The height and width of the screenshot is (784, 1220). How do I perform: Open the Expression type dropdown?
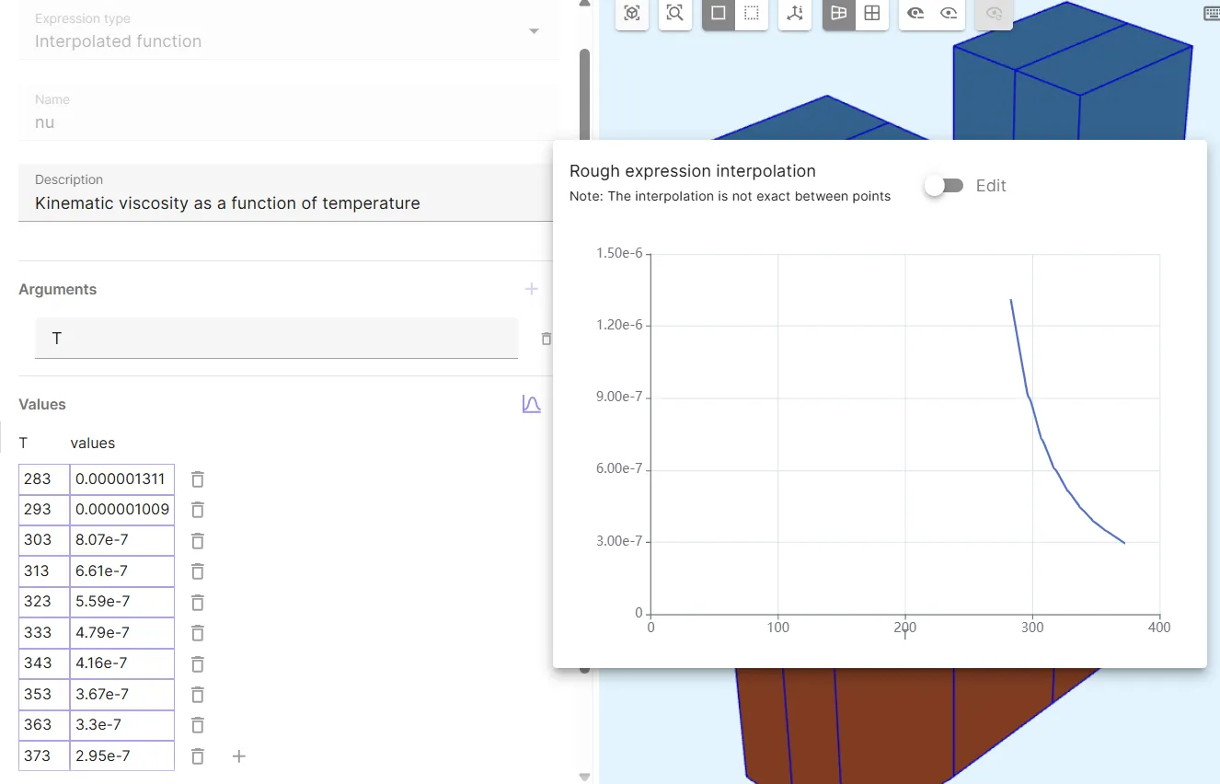(x=534, y=32)
